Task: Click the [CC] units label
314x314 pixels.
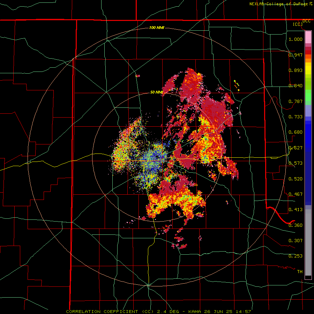Action: [x=298, y=24]
